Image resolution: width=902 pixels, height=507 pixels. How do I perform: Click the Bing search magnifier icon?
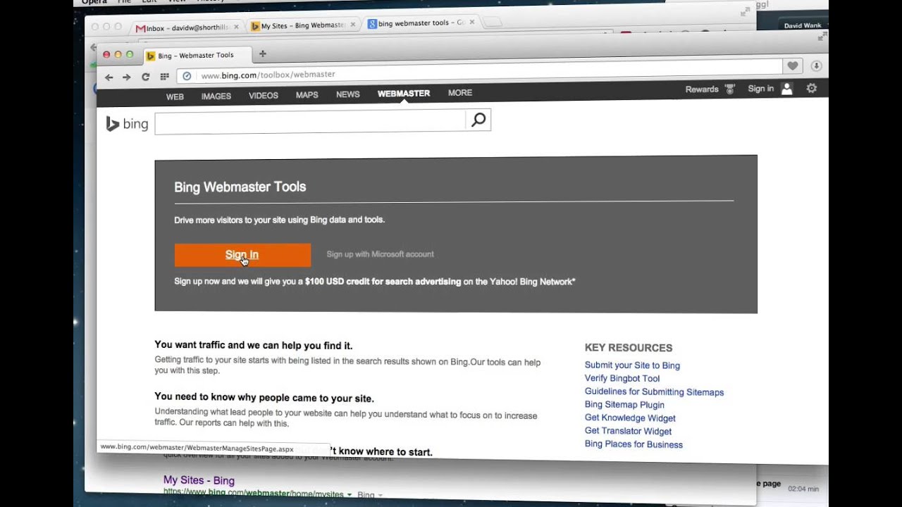tap(478, 120)
